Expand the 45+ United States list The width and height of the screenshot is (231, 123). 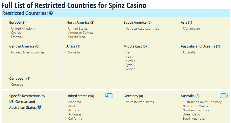coord(109,96)
